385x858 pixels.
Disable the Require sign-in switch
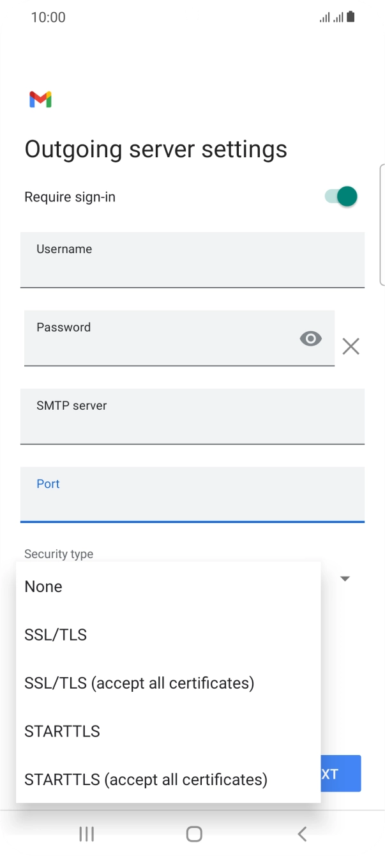tap(341, 197)
